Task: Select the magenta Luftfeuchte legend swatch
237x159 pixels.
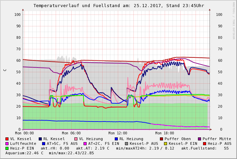Action: point(7,143)
